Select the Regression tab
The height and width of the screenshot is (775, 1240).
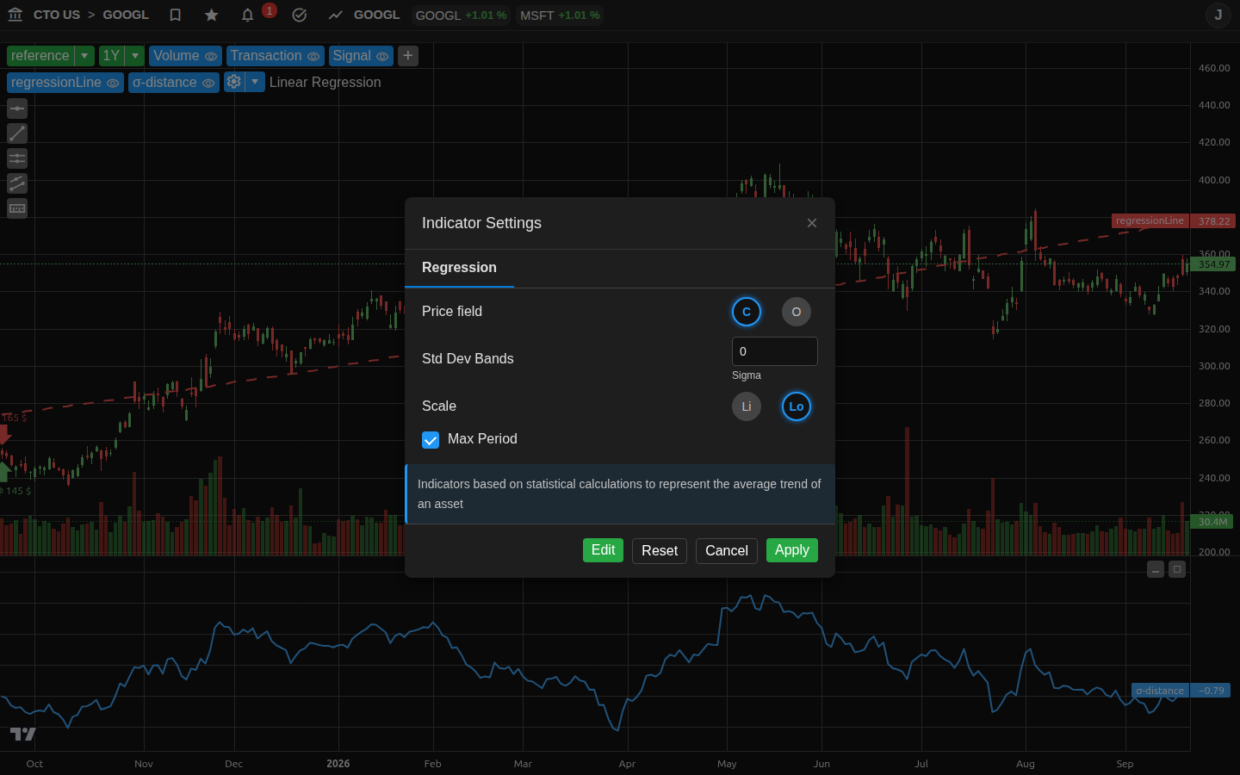[x=459, y=268]
